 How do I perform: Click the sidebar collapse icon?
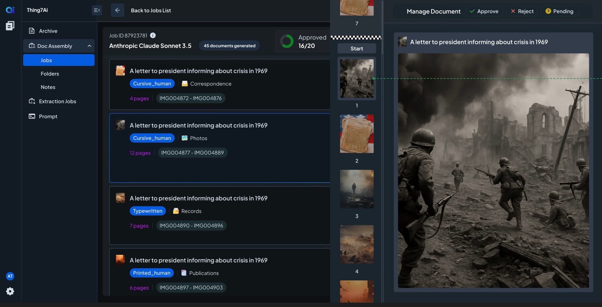point(97,10)
